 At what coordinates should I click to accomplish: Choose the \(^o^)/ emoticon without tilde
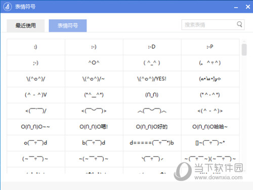tap(36, 79)
